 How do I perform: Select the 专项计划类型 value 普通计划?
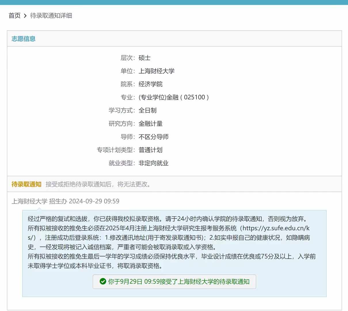pyautogui.click(x=151, y=150)
